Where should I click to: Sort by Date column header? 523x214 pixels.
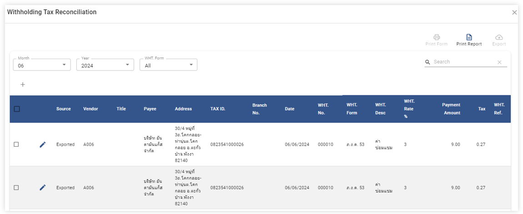tap(290, 109)
